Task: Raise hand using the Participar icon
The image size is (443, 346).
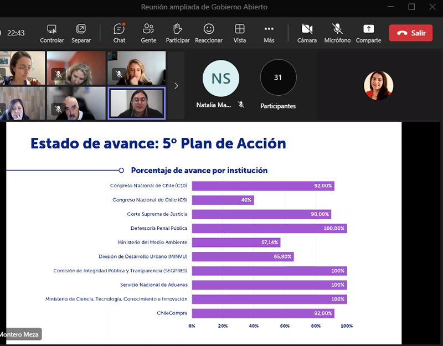Action: coord(177,29)
